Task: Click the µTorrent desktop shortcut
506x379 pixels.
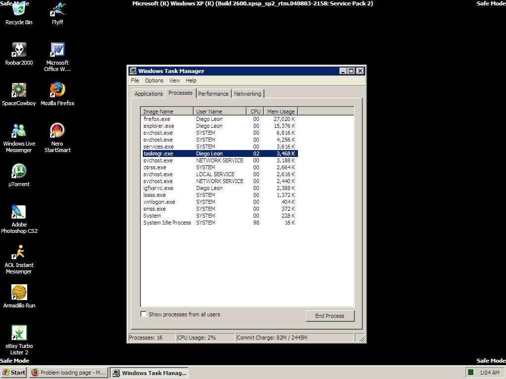Action: [19, 172]
